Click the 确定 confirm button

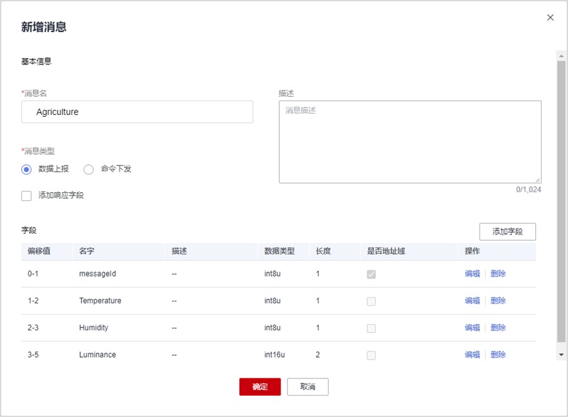click(260, 387)
